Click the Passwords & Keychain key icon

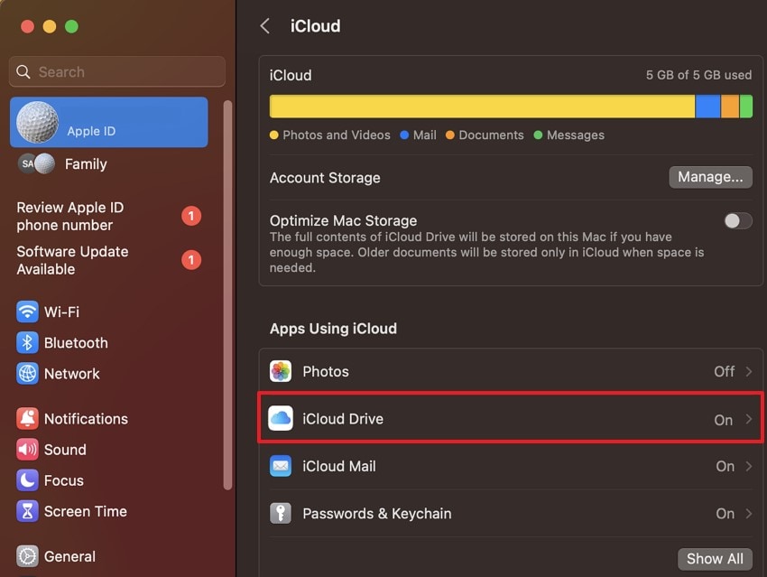281,514
